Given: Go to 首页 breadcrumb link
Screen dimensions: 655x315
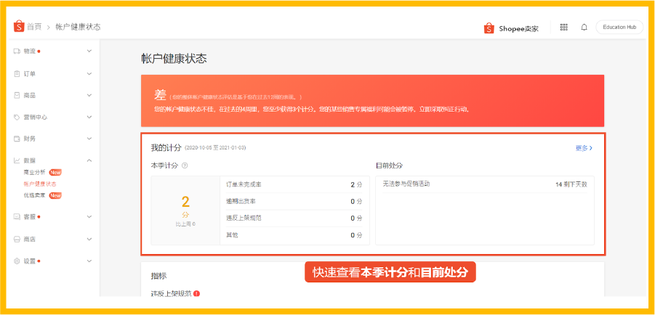Looking at the screenshot, I should click(34, 27).
